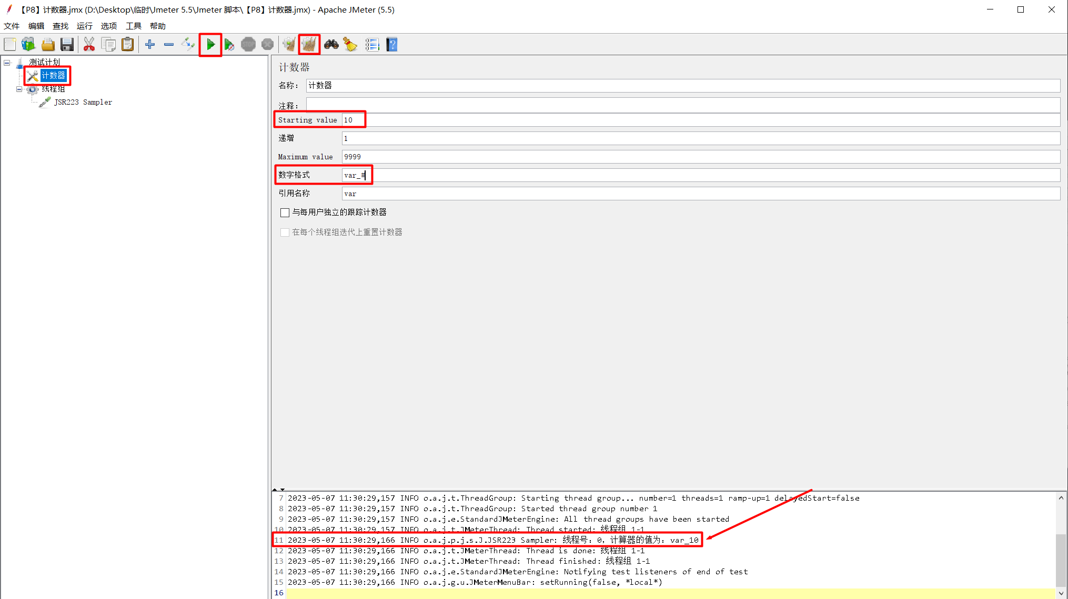1068x599 pixels.
Task: Collapse the 线程组 tree node
Action: [x=19, y=89]
